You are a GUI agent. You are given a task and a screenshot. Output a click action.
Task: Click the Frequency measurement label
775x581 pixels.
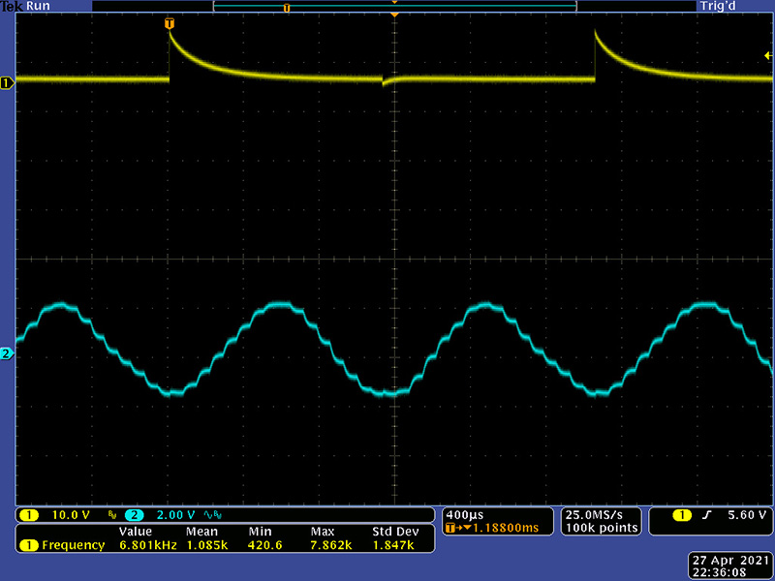73,545
